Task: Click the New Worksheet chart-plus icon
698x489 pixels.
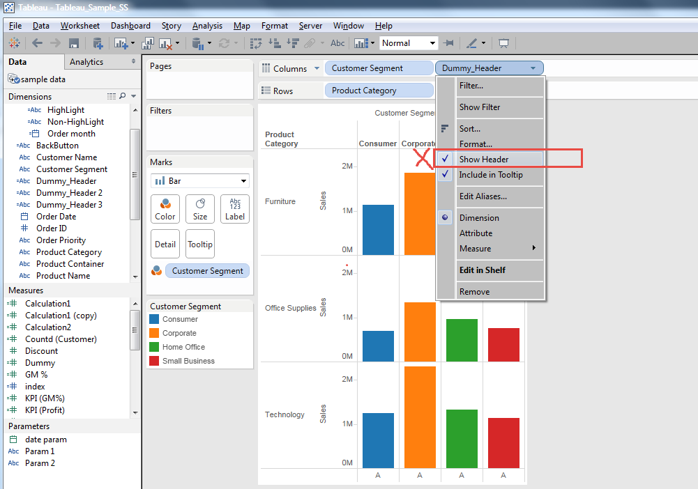Action: point(121,43)
